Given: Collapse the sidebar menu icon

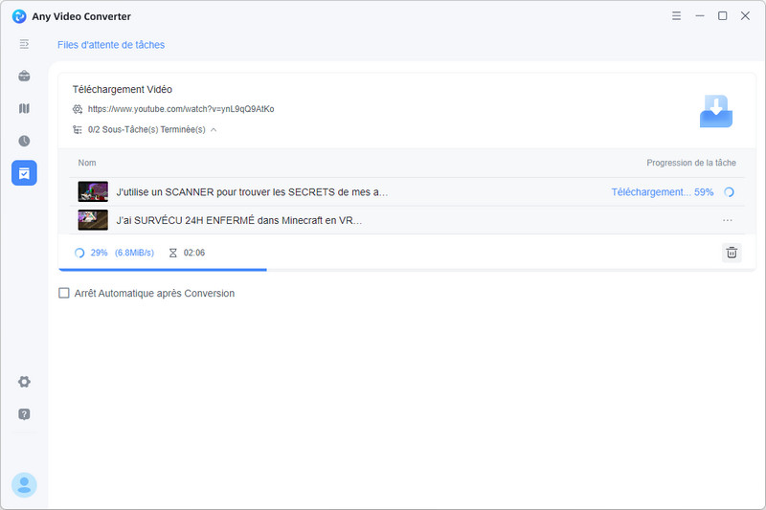Looking at the screenshot, I should click(x=24, y=44).
